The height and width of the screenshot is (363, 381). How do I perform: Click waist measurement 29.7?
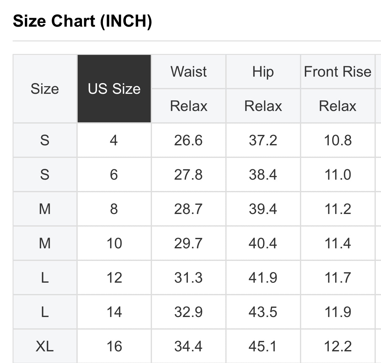[189, 243]
